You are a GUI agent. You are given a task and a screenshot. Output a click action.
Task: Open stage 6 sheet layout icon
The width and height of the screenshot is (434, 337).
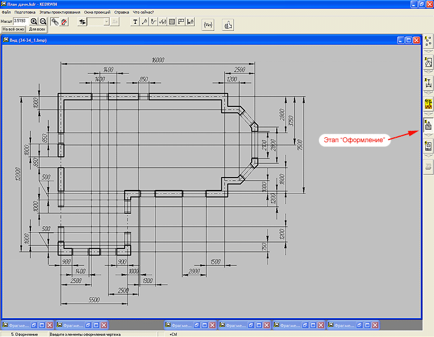[x=428, y=145]
